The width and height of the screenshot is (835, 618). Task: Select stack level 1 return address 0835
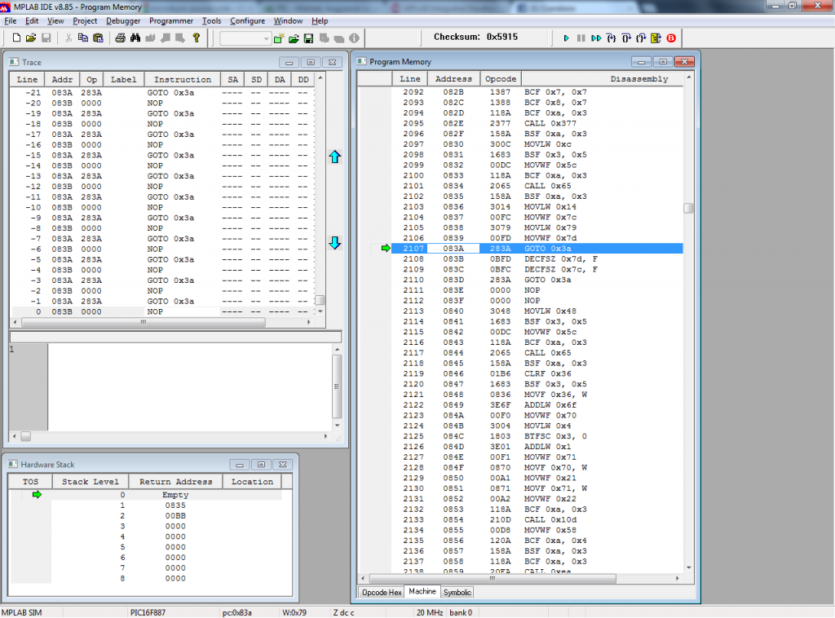[175, 505]
